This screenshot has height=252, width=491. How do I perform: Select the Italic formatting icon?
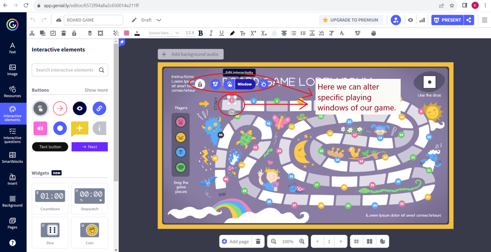pyautogui.click(x=211, y=33)
